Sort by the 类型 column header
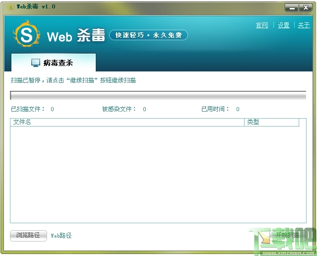This screenshot has width=317, height=256. pyautogui.click(x=272, y=122)
